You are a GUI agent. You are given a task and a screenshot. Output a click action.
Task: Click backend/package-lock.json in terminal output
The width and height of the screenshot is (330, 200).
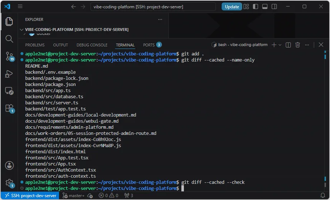pyautogui.click(x=57, y=79)
